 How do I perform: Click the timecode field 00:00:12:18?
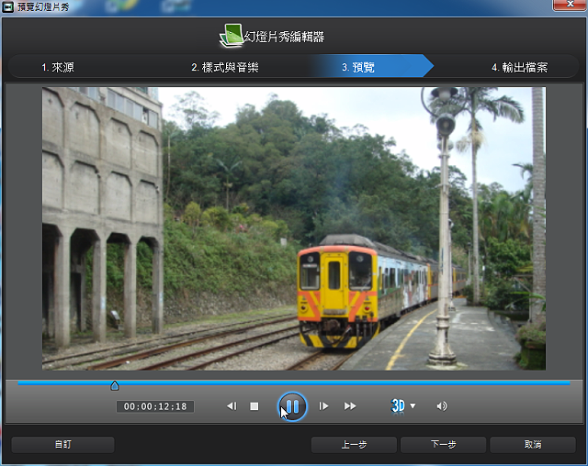click(155, 406)
